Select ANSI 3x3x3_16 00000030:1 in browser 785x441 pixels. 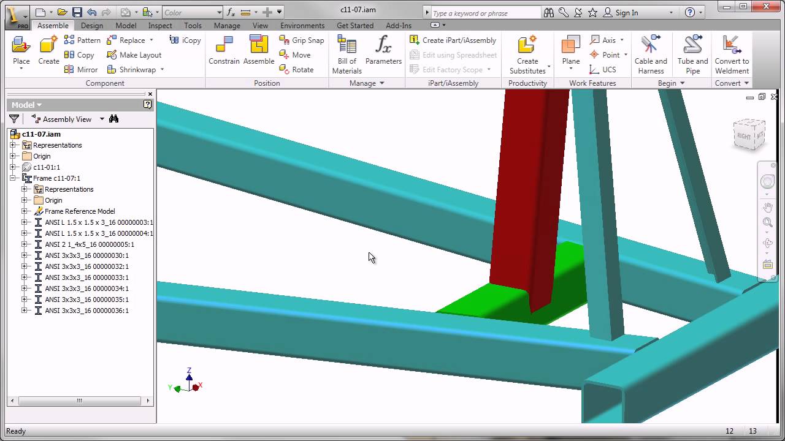pos(86,255)
